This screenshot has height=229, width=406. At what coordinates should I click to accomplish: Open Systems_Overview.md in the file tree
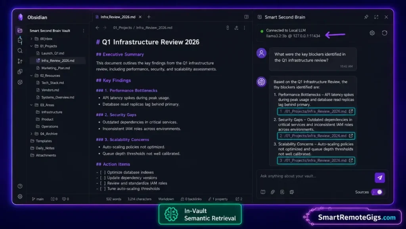[x=57, y=97]
